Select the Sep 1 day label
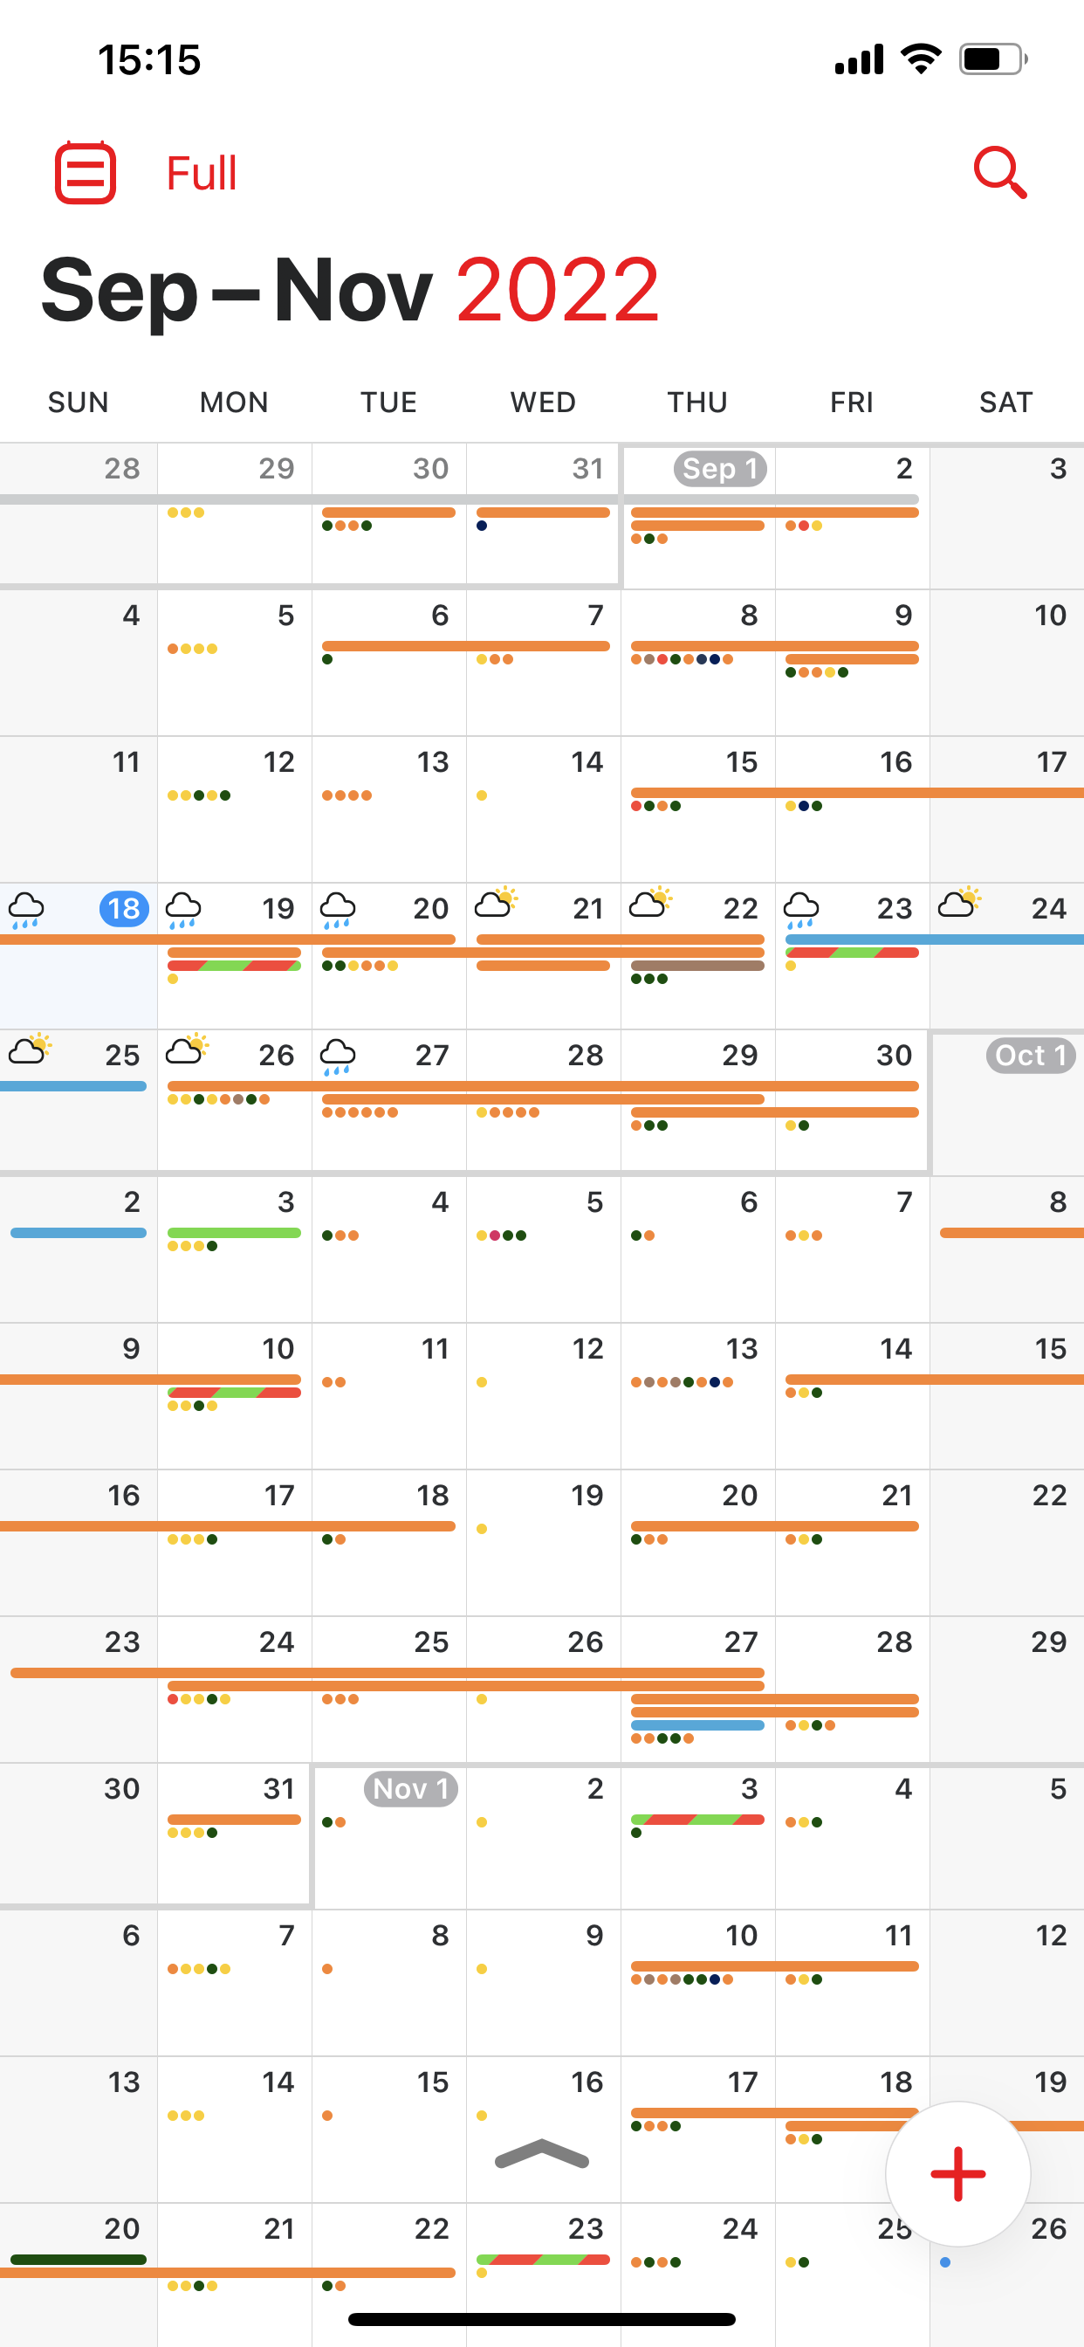This screenshot has width=1084, height=2347. (x=718, y=468)
